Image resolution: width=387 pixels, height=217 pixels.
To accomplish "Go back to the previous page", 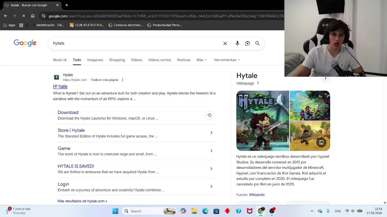I will 5,16.
